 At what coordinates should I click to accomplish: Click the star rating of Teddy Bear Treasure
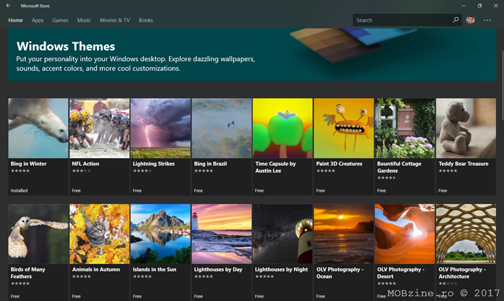click(448, 171)
